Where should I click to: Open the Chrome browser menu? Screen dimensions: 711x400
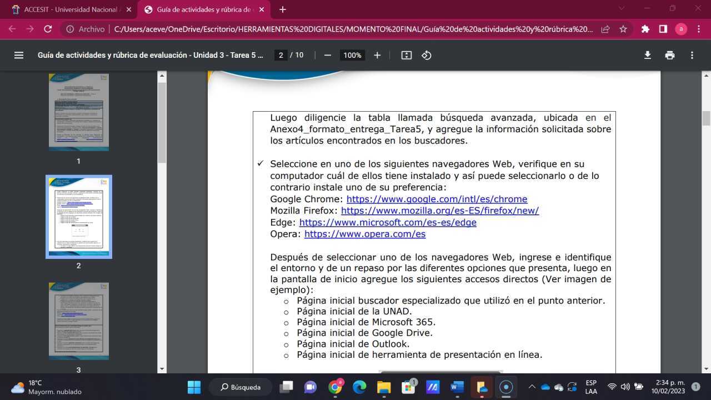(699, 29)
